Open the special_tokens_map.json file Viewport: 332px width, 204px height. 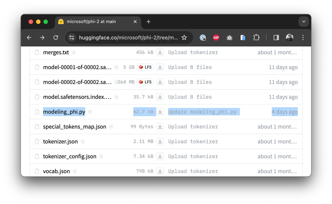75,127
